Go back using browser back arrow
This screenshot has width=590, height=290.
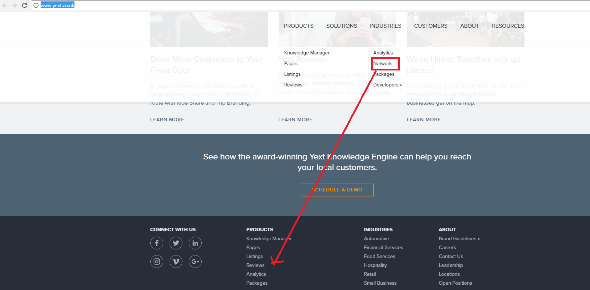5,5
